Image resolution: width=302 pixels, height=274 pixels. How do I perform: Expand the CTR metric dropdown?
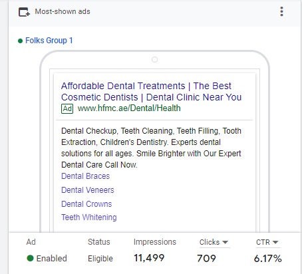[267, 242]
